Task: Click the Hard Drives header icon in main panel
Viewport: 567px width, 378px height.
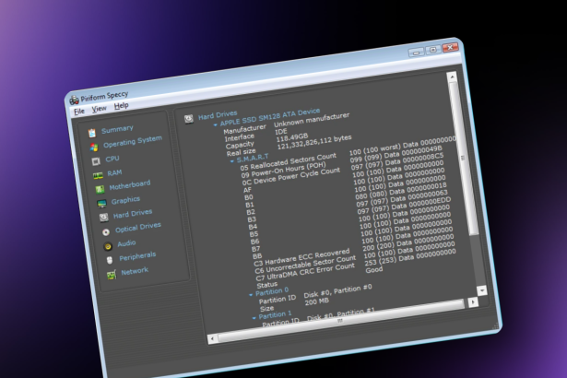Action: click(x=189, y=119)
